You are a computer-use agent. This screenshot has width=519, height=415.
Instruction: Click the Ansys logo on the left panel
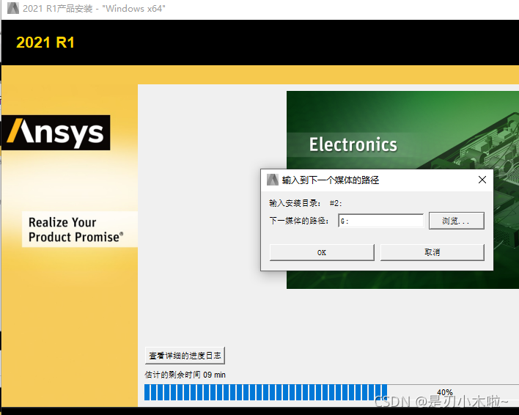[x=56, y=133]
